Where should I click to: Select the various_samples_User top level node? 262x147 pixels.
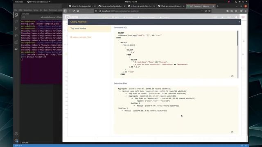[81, 37]
